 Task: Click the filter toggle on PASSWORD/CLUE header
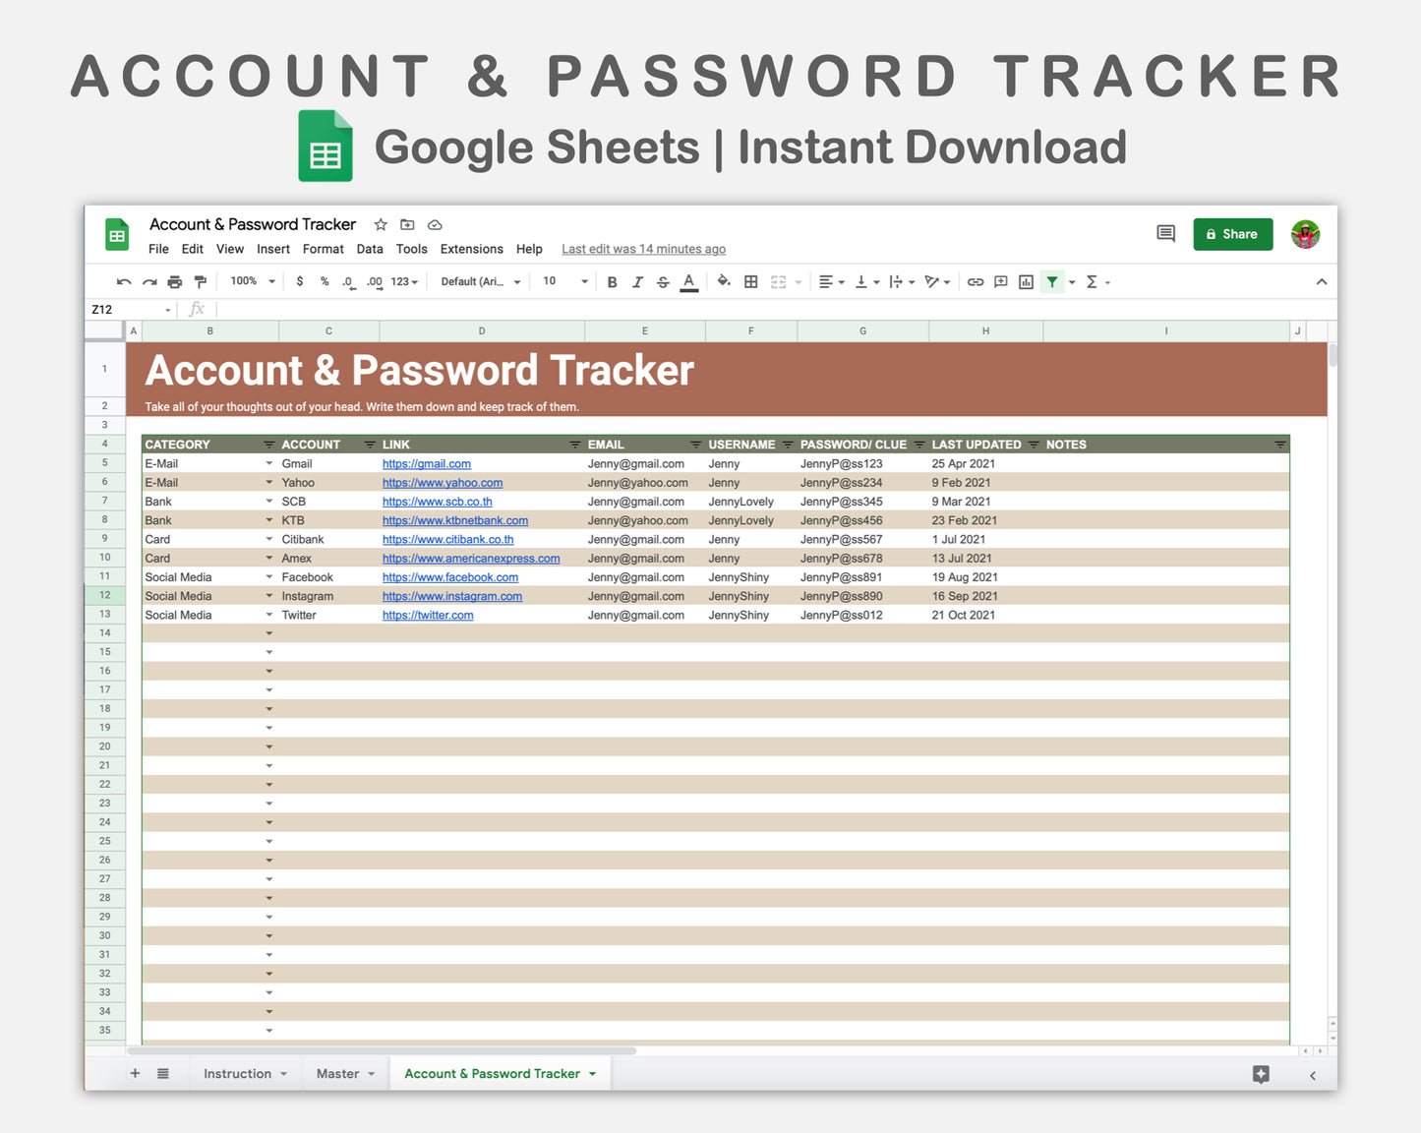[x=918, y=444]
